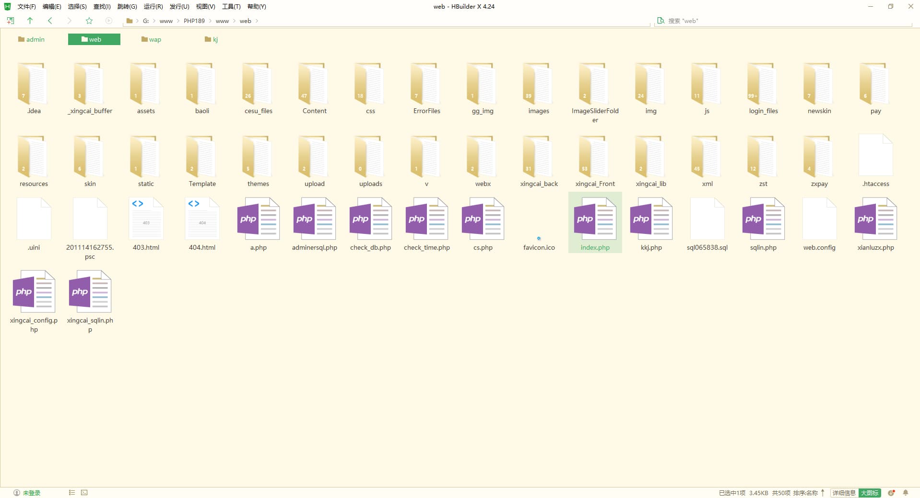Open the 工具(T) menu

(x=231, y=7)
